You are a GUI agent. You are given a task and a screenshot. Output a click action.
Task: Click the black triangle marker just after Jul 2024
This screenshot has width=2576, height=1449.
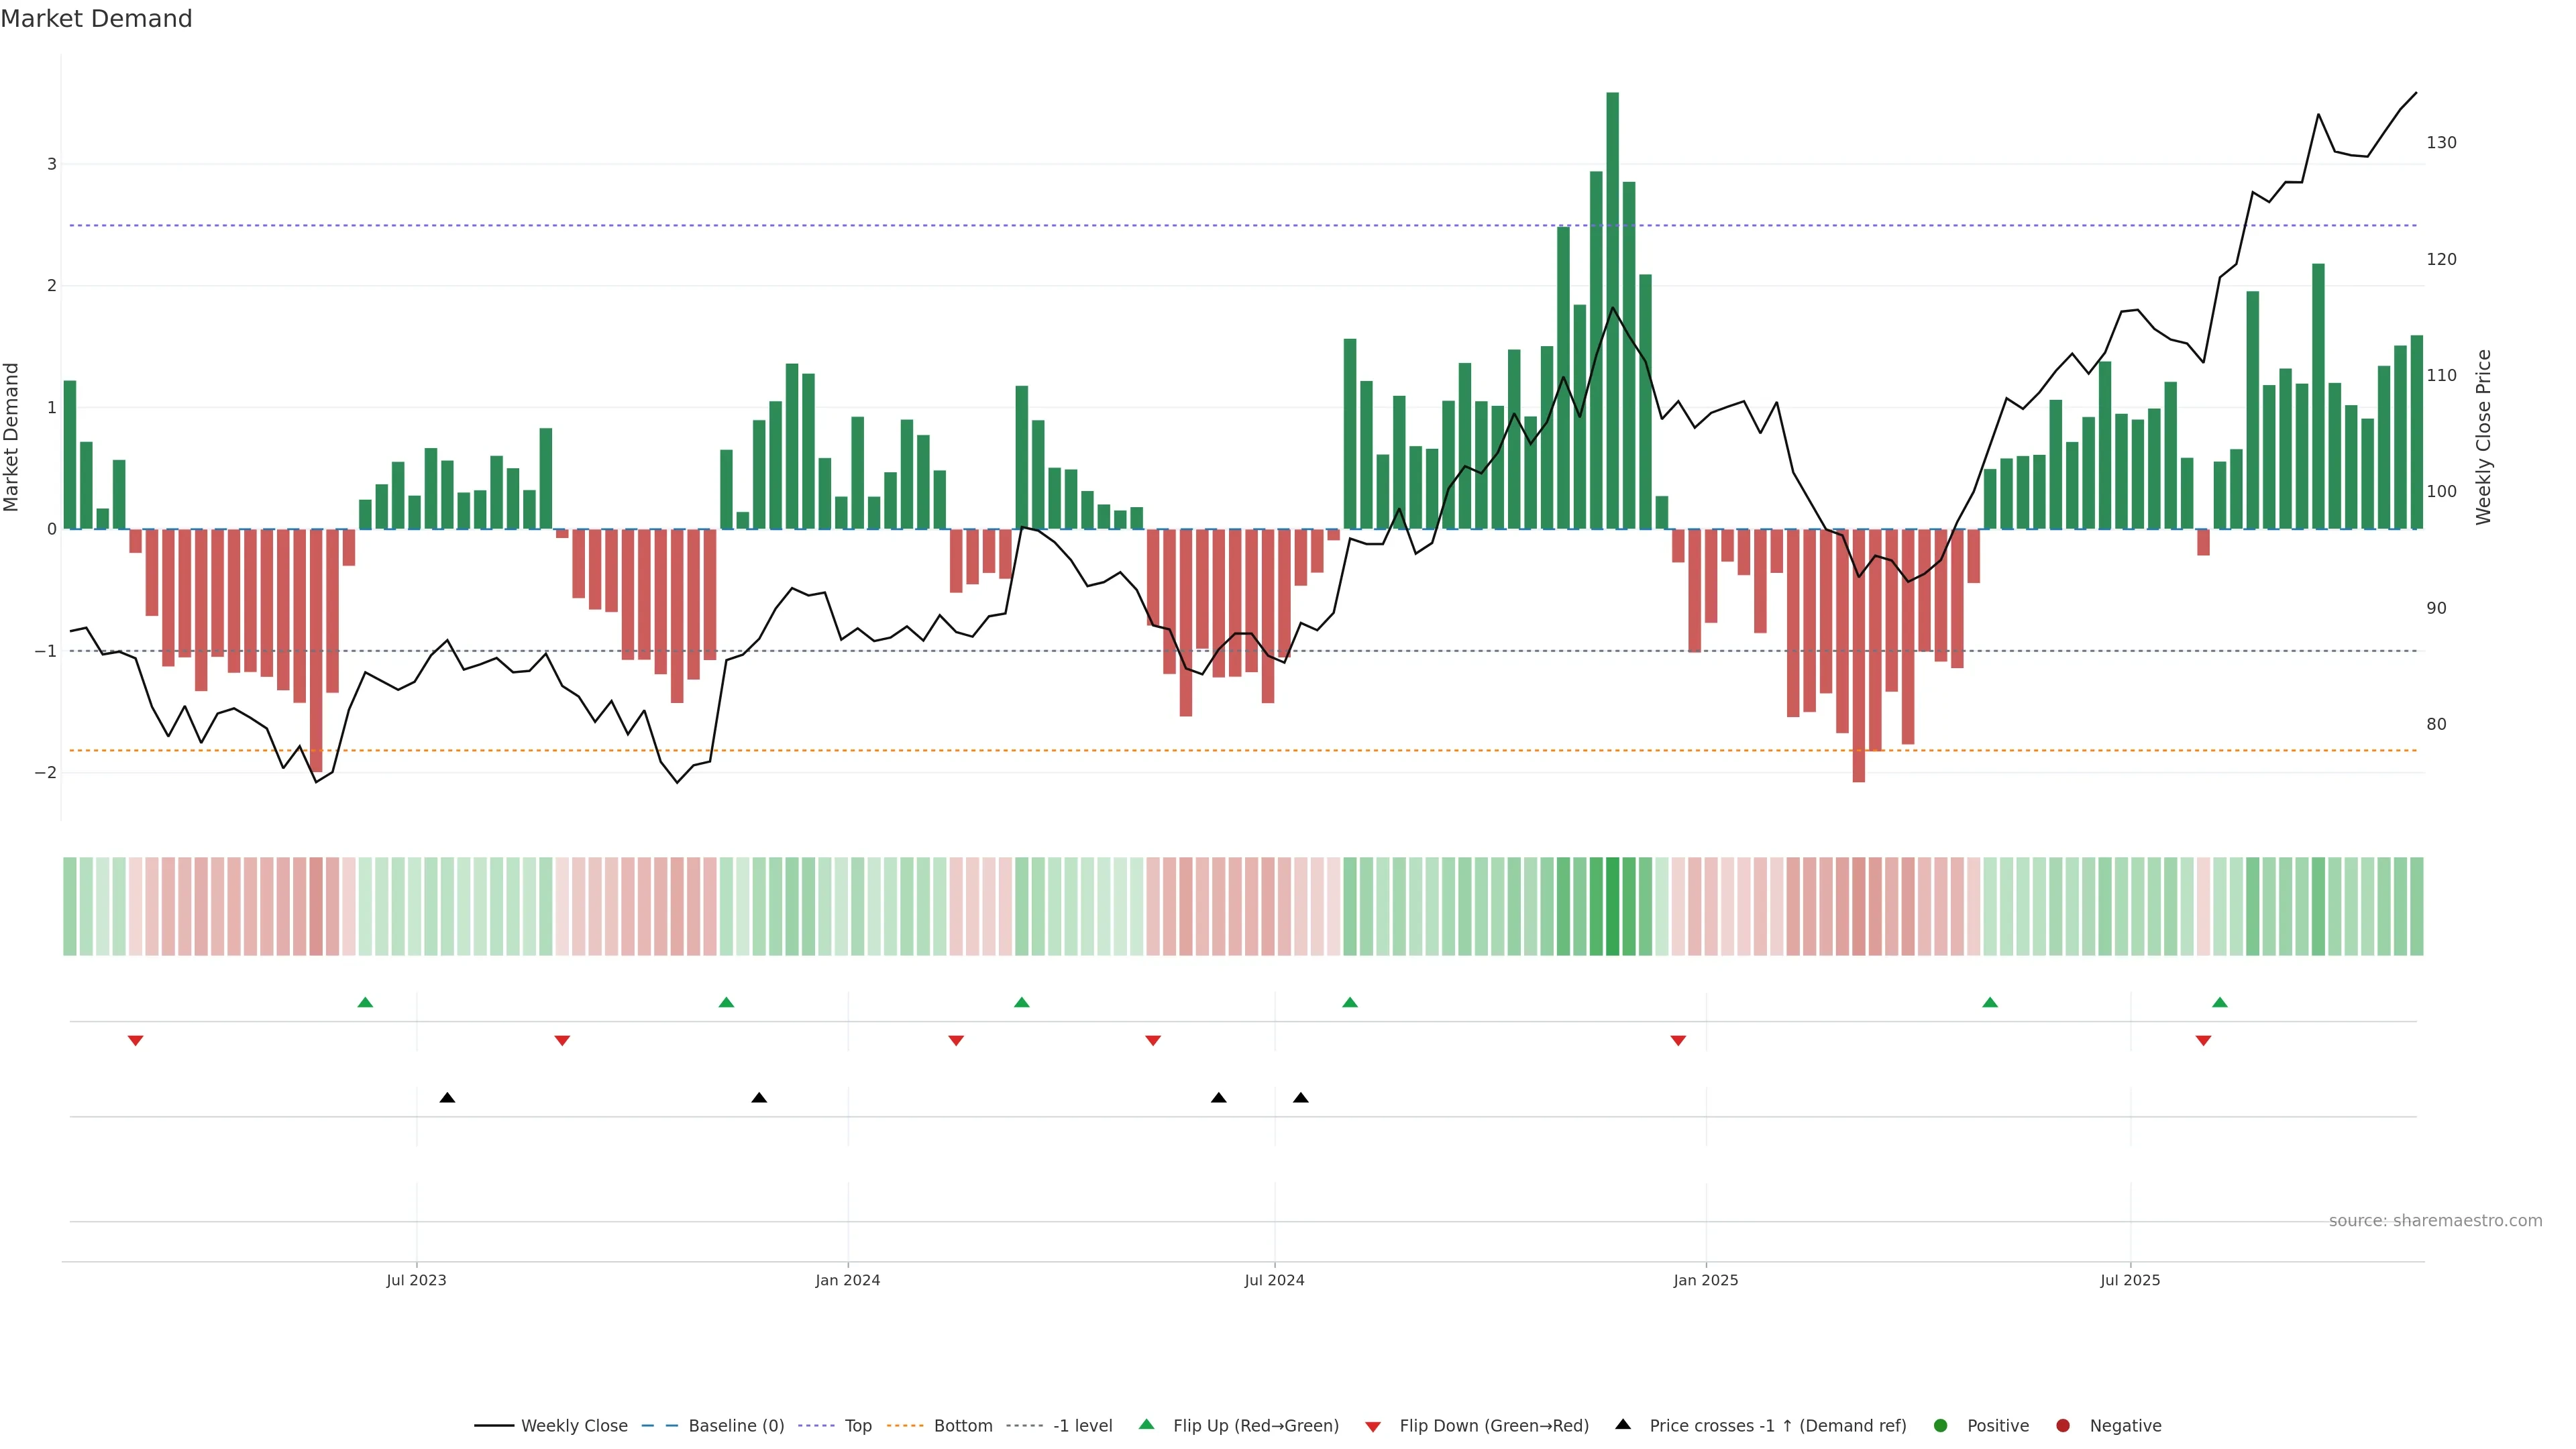tap(1300, 1098)
